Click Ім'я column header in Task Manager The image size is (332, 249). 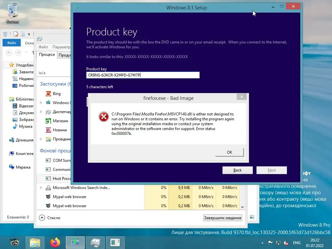point(42,73)
